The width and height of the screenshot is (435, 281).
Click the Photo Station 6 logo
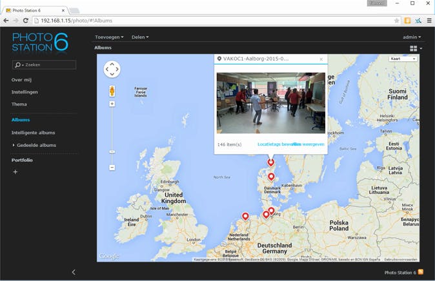[40, 42]
